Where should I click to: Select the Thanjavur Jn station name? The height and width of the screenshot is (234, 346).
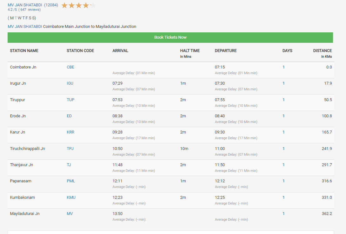click(21, 165)
